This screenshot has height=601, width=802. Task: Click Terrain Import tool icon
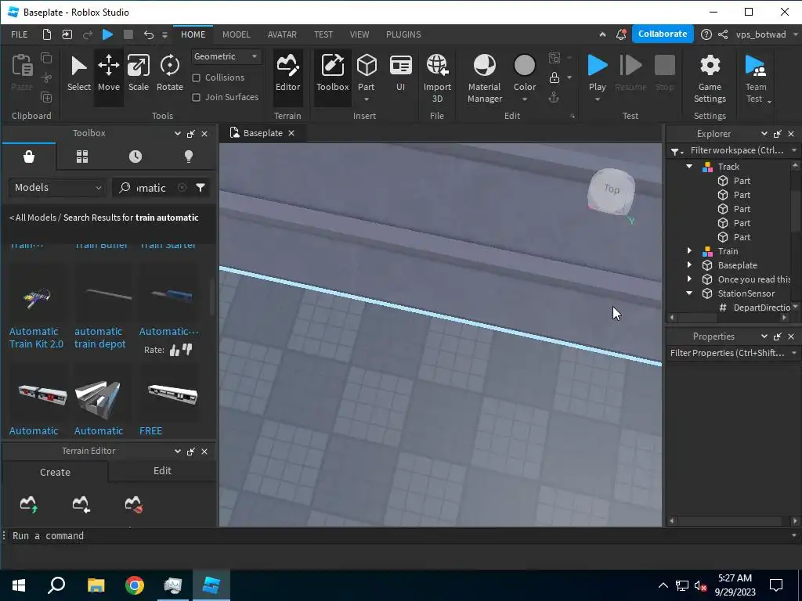pos(81,504)
